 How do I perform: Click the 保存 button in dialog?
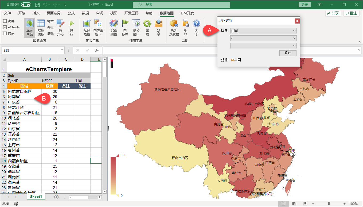point(288,53)
